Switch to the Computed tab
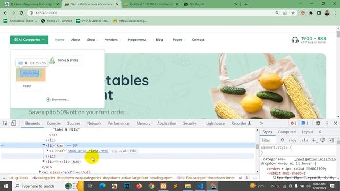This screenshot has width=340, height=191. pyautogui.click(x=287, y=132)
